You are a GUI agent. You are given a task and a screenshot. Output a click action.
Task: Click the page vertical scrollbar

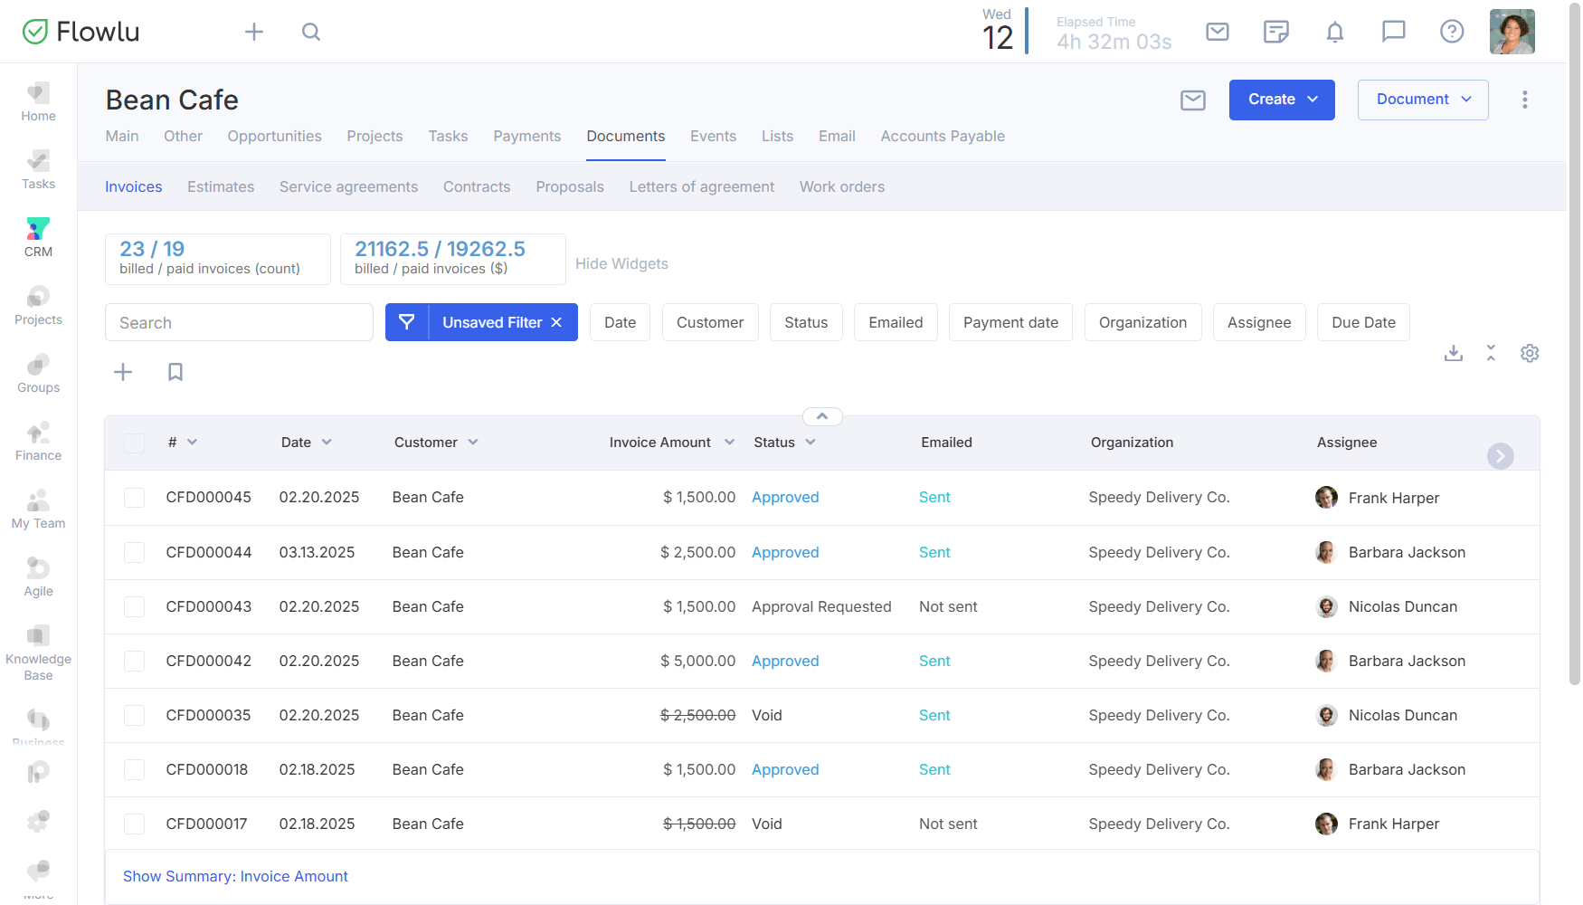[1575, 344]
